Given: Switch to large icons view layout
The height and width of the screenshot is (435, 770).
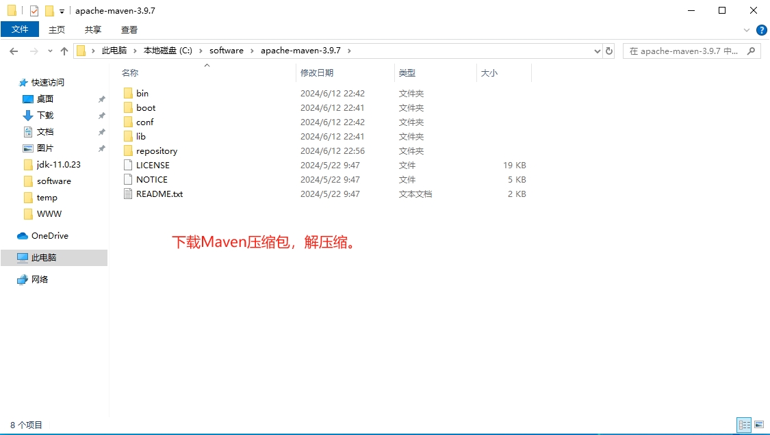Looking at the screenshot, I should [x=759, y=425].
